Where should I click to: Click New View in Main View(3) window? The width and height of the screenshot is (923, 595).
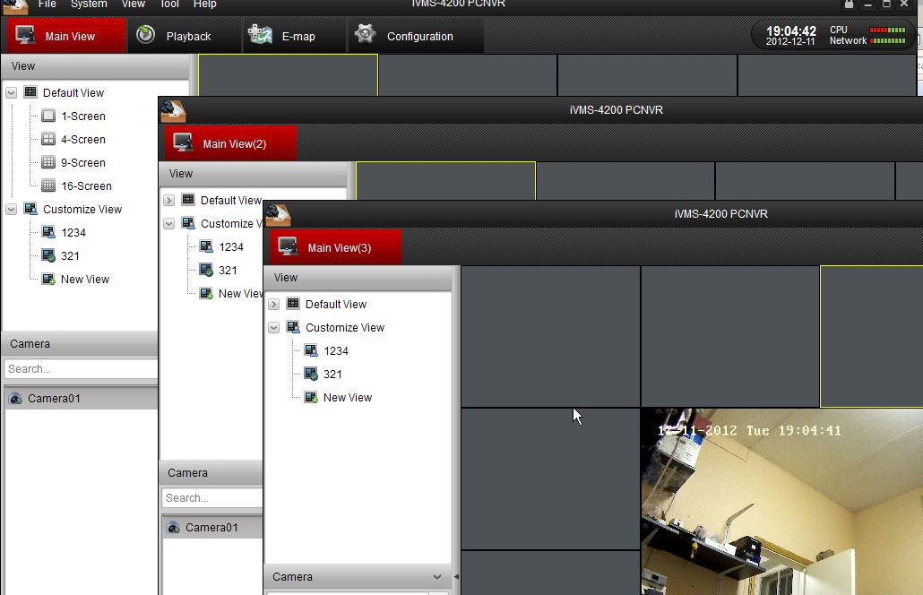(348, 398)
